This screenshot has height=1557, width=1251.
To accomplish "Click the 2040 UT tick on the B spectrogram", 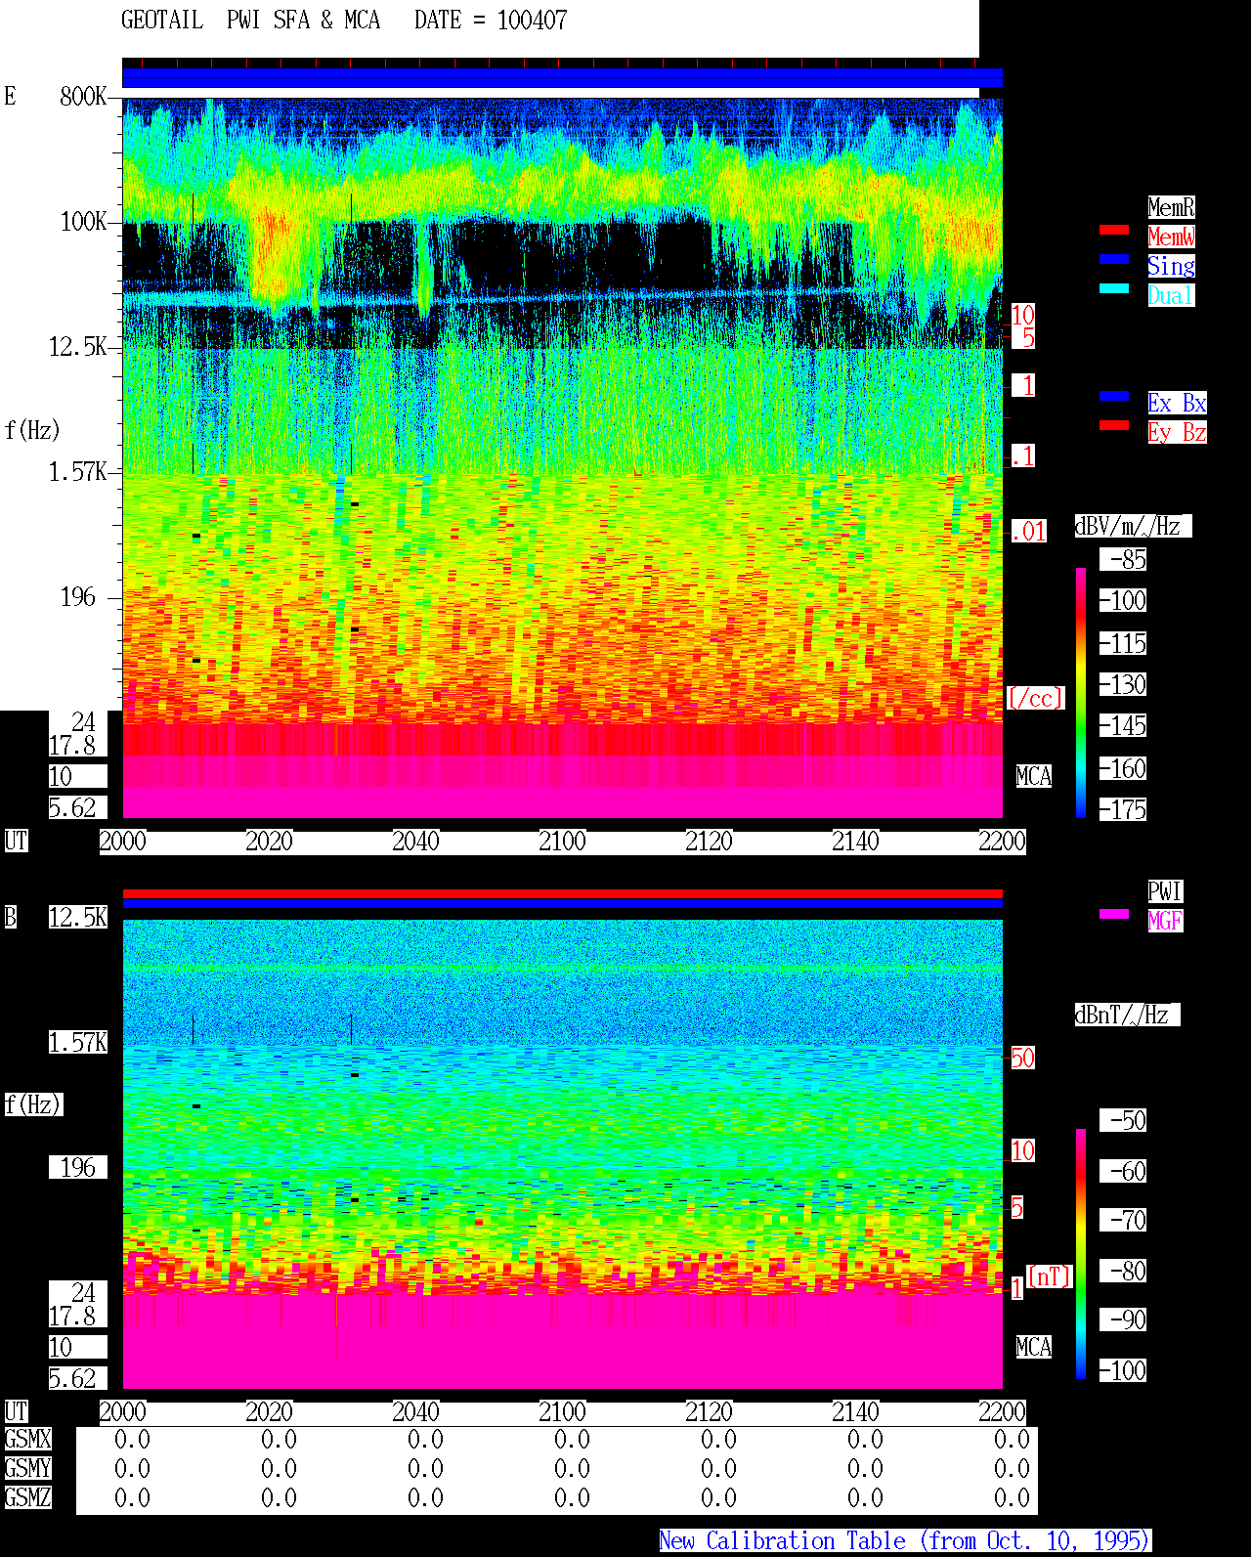I will click(415, 1412).
